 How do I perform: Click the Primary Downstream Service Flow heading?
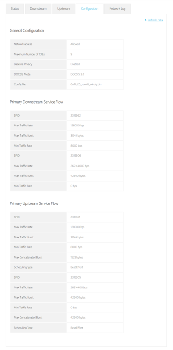36,102
